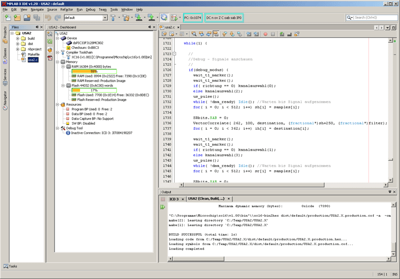Viewport: 400px width, 279px height.
Task: Click the Open Project toolbar icon
Action: pos(27,17)
